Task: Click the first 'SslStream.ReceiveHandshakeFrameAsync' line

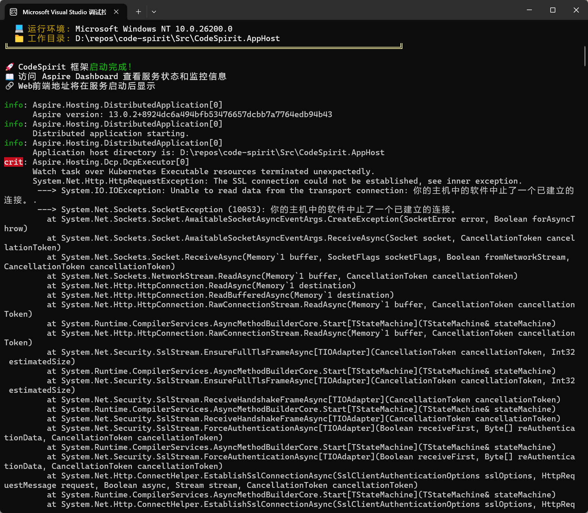Action: click(x=304, y=400)
